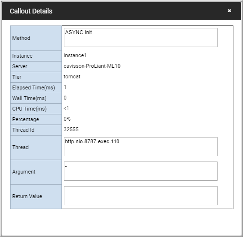243x237 pixels.
Task: Click the Tier row label
Action: coord(17,77)
